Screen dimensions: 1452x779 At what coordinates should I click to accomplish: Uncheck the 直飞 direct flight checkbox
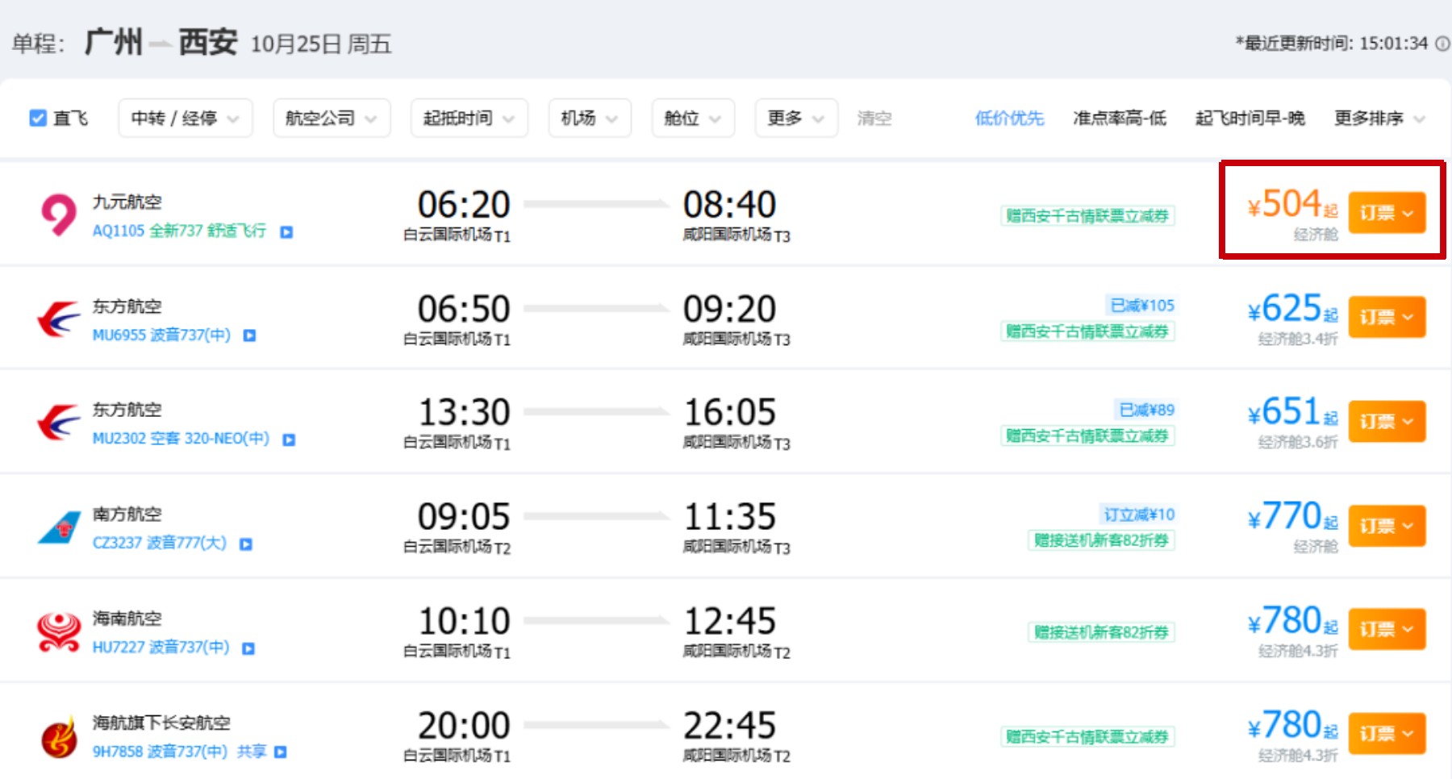[x=38, y=119]
